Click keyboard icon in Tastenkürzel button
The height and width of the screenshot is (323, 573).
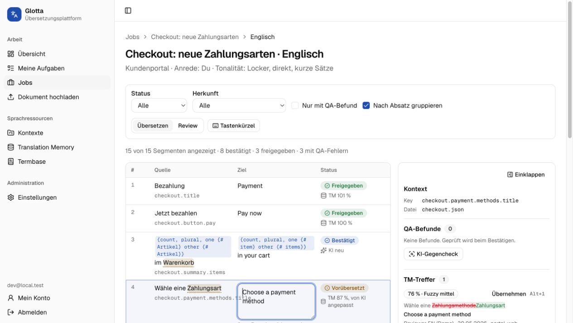coord(215,126)
